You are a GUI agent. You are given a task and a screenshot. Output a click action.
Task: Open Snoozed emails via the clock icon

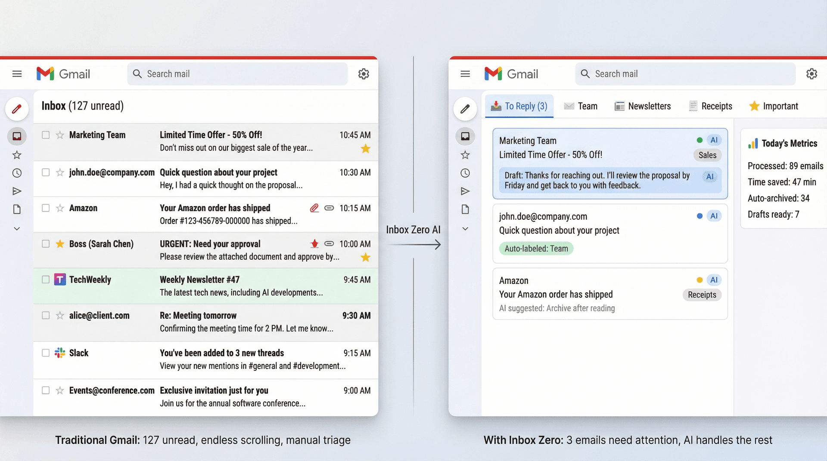tap(17, 173)
